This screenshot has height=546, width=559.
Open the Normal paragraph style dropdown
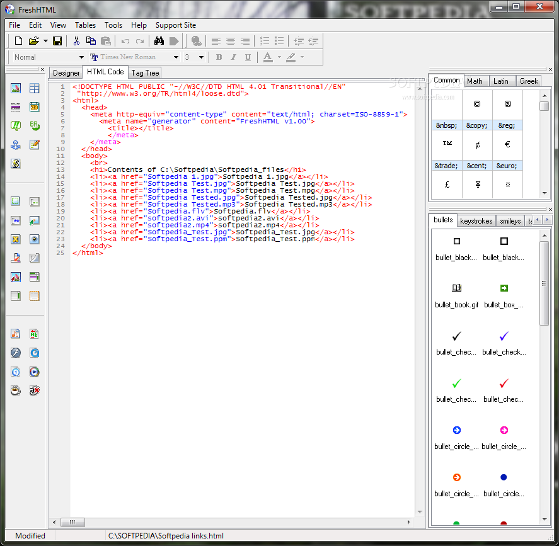click(x=81, y=57)
